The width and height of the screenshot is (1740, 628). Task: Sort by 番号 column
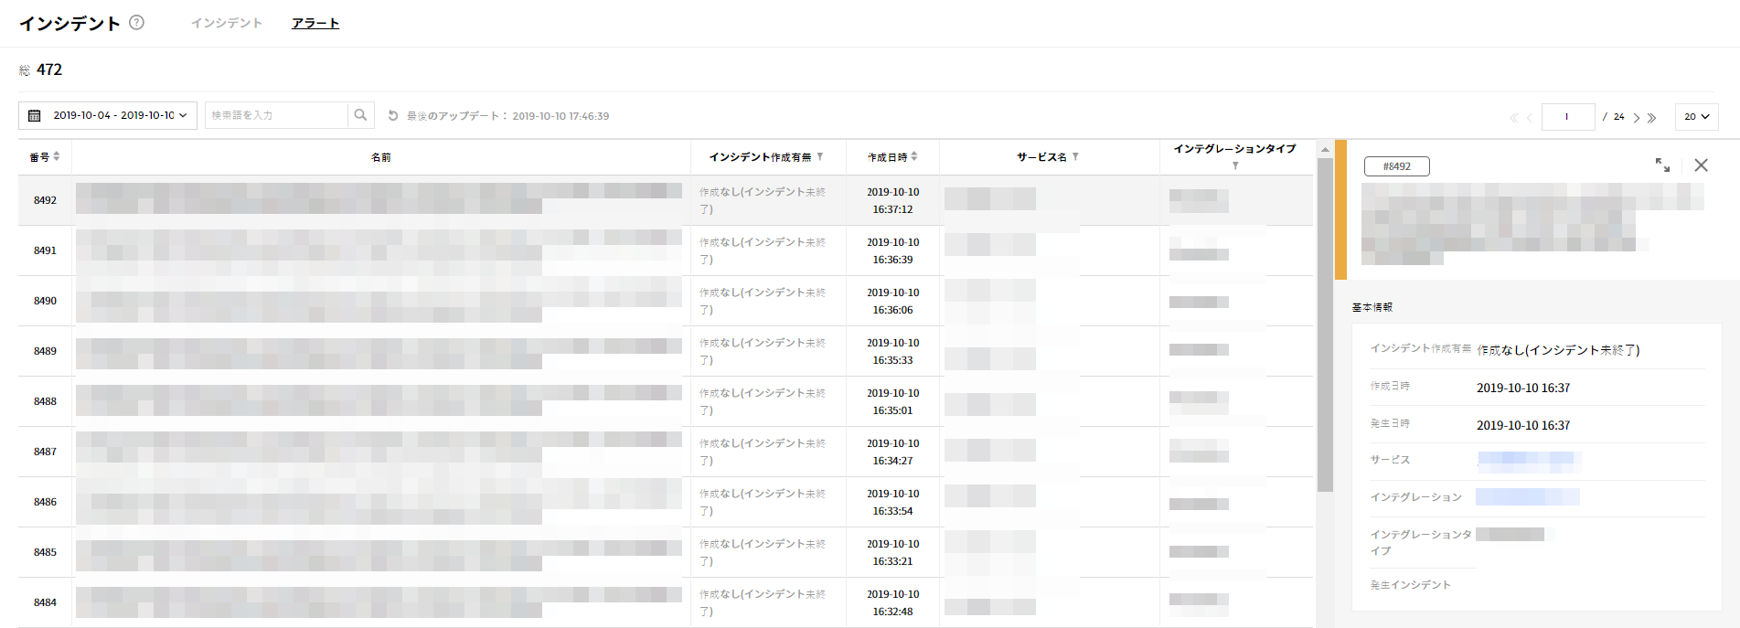pyautogui.click(x=57, y=157)
